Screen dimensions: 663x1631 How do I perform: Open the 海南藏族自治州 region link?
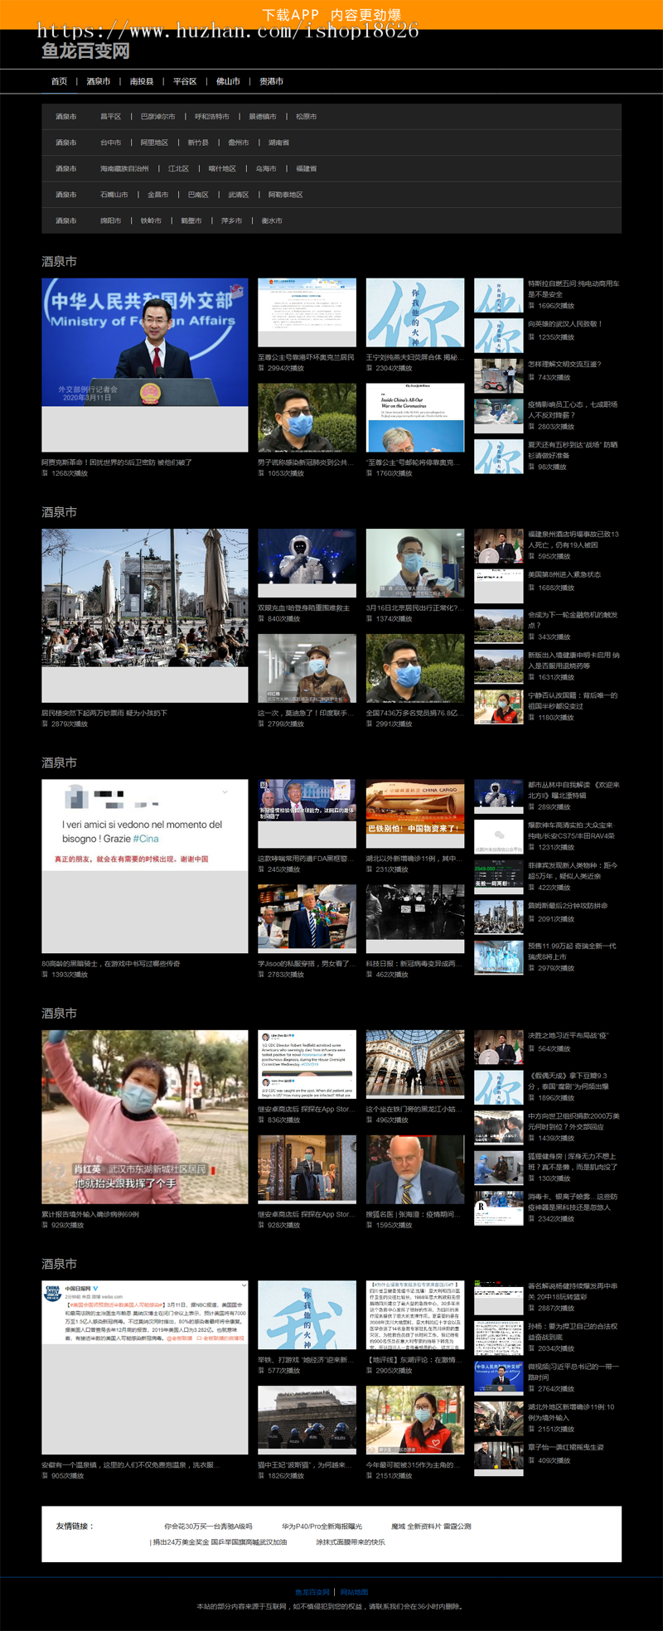tap(124, 169)
